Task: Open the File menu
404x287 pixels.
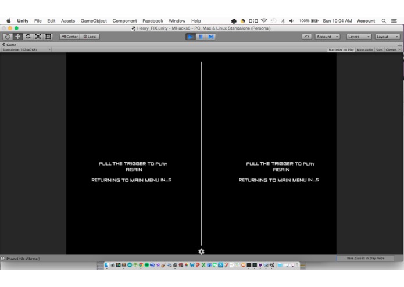Action: click(x=38, y=21)
